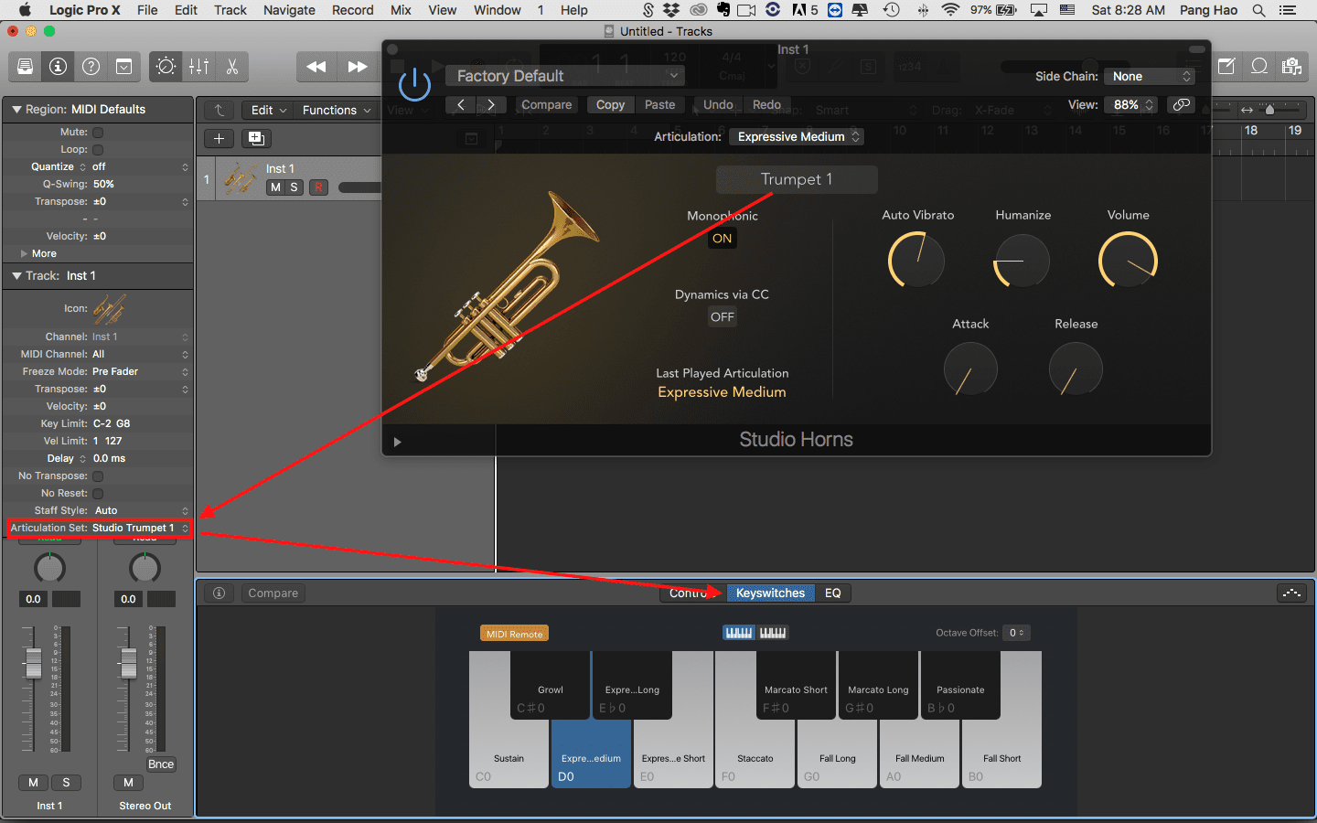Viewport: 1317px width, 823px height.
Task: Open the Note Pad icon in the control bar
Action: coord(1226,67)
